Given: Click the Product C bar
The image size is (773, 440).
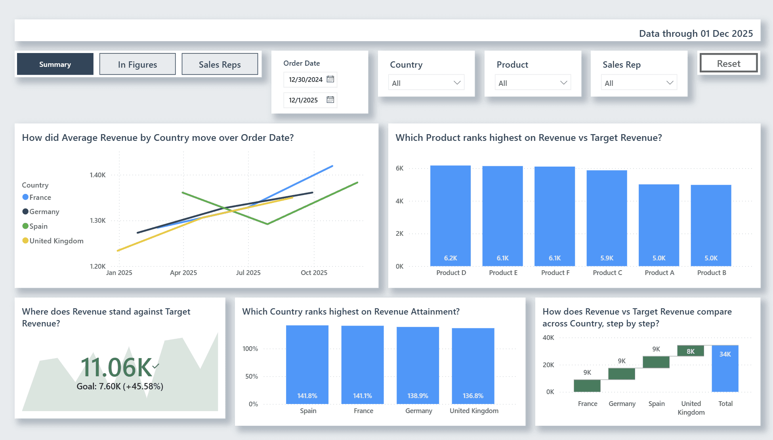Looking at the screenshot, I should coord(607,218).
